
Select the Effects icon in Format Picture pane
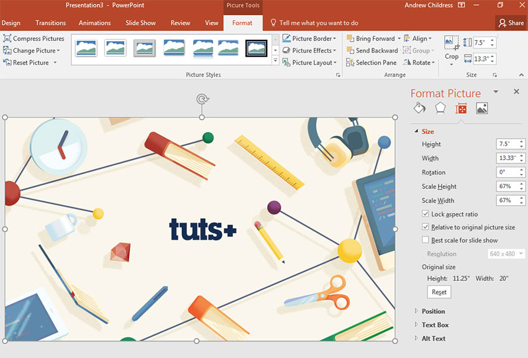(x=440, y=108)
